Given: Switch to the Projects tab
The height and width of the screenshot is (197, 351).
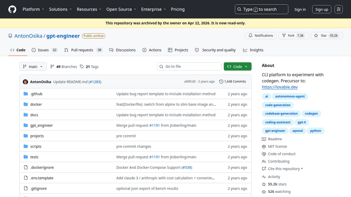Looking at the screenshot, I should [x=178, y=50].
